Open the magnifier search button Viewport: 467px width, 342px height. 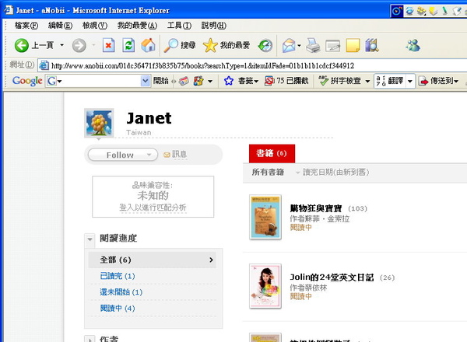(x=180, y=46)
